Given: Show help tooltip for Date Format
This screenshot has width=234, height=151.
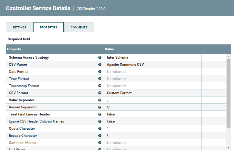Looking at the screenshot, I should 100,72.
